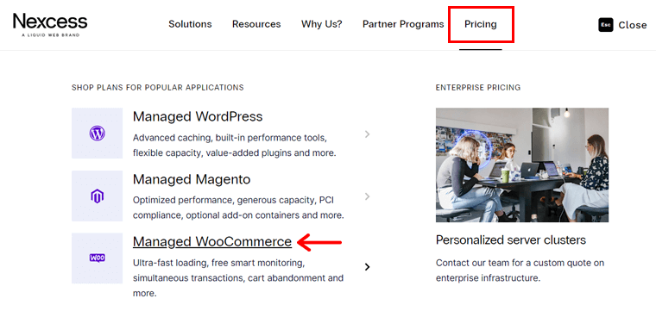
Task: Click the WooCommerce description text
Action: pyautogui.click(x=238, y=278)
